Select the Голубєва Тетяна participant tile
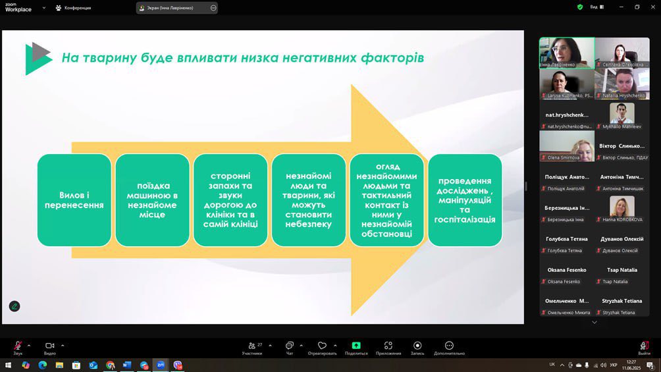This screenshot has width=661, height=372. tap(567, 239)
